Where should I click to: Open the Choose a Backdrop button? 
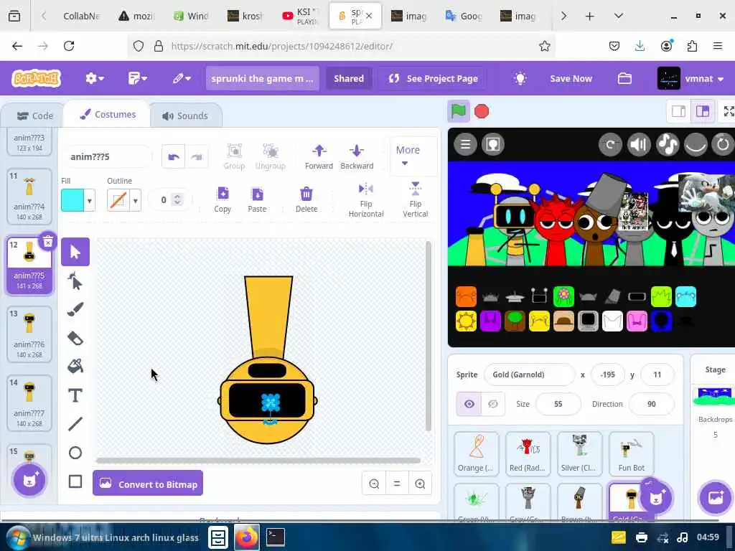[716, 498]
